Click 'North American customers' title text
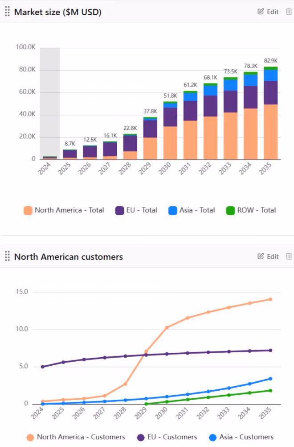This screenshot has height=447, width=294. point(69,257)
